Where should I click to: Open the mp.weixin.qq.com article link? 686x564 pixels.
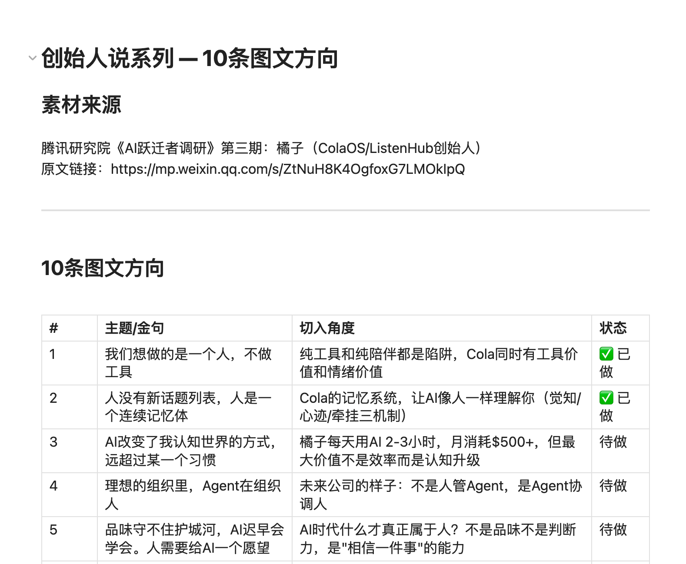click(x=288, y=169)
